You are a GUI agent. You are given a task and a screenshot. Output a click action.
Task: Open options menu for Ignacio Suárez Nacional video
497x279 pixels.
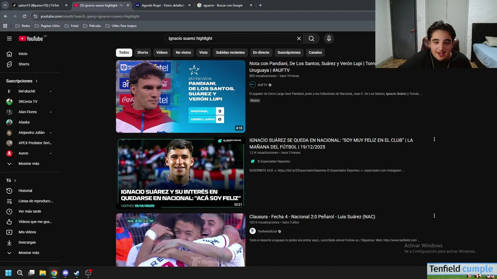click(434, 139)
